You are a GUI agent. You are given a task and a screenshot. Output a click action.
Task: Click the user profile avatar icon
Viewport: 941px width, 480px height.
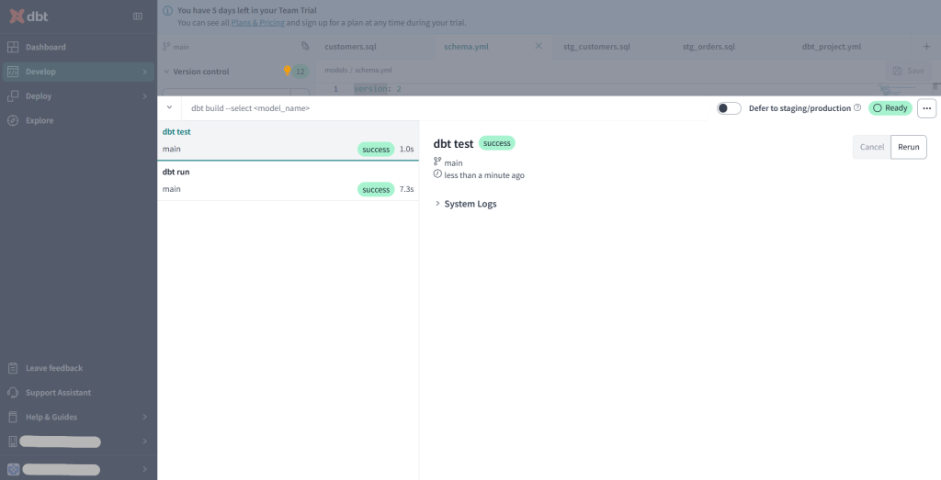tap(13, 469)
